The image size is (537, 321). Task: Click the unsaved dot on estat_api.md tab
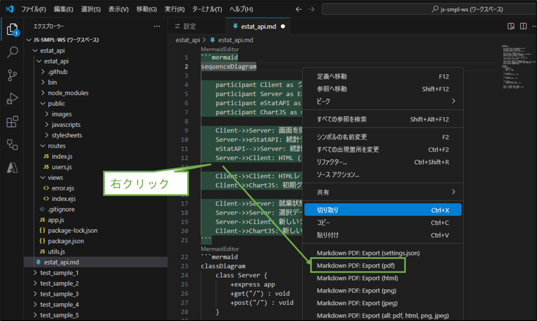pos(283,26)
